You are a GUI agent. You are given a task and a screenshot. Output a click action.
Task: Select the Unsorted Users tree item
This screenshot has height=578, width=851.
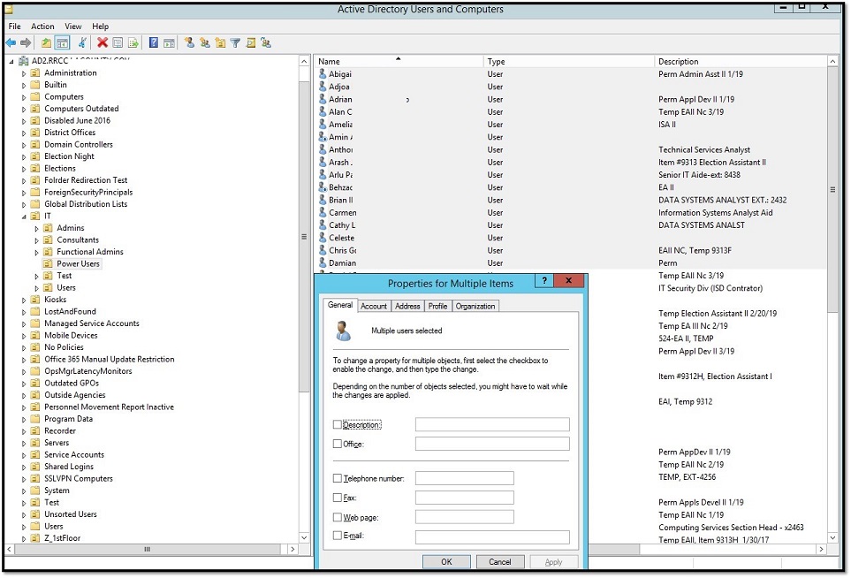pos(71,514)
